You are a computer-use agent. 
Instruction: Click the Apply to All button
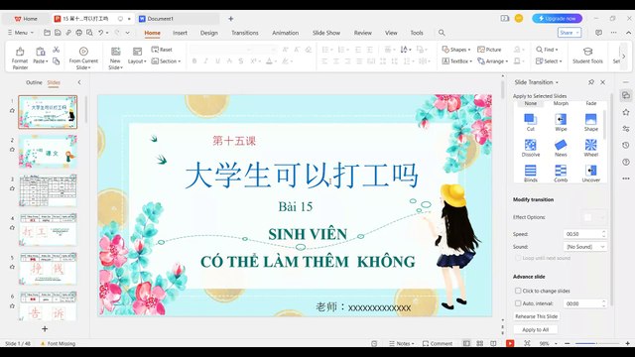tap(536, 329)
